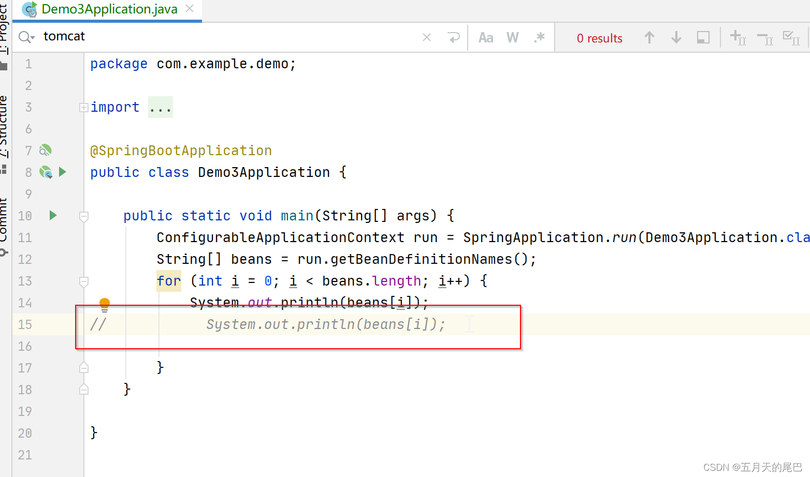Click the for keyword on line 13
810x477 pixels.
169,281
